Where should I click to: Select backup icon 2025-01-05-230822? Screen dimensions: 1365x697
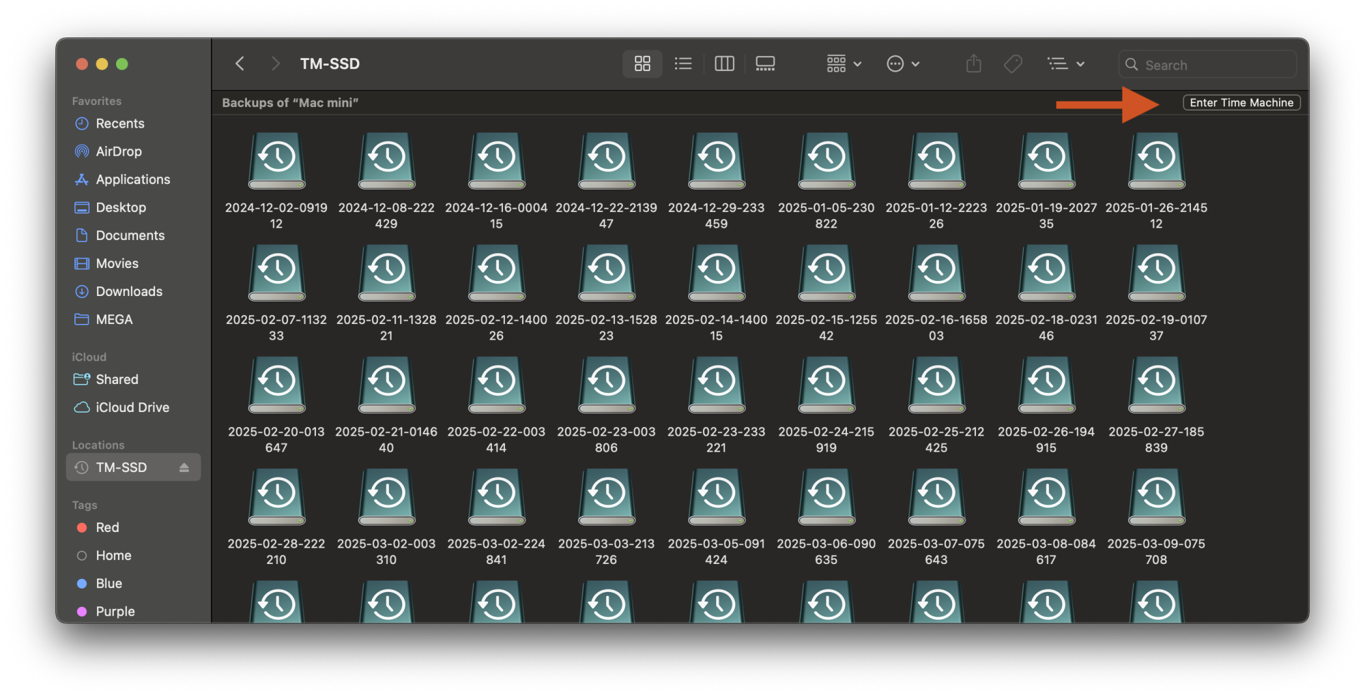click(x=827, y=161)
